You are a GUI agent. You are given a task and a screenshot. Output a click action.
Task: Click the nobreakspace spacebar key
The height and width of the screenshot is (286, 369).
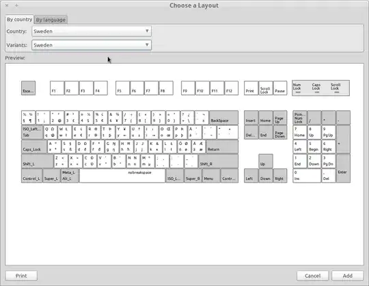(x=122, y=176)
